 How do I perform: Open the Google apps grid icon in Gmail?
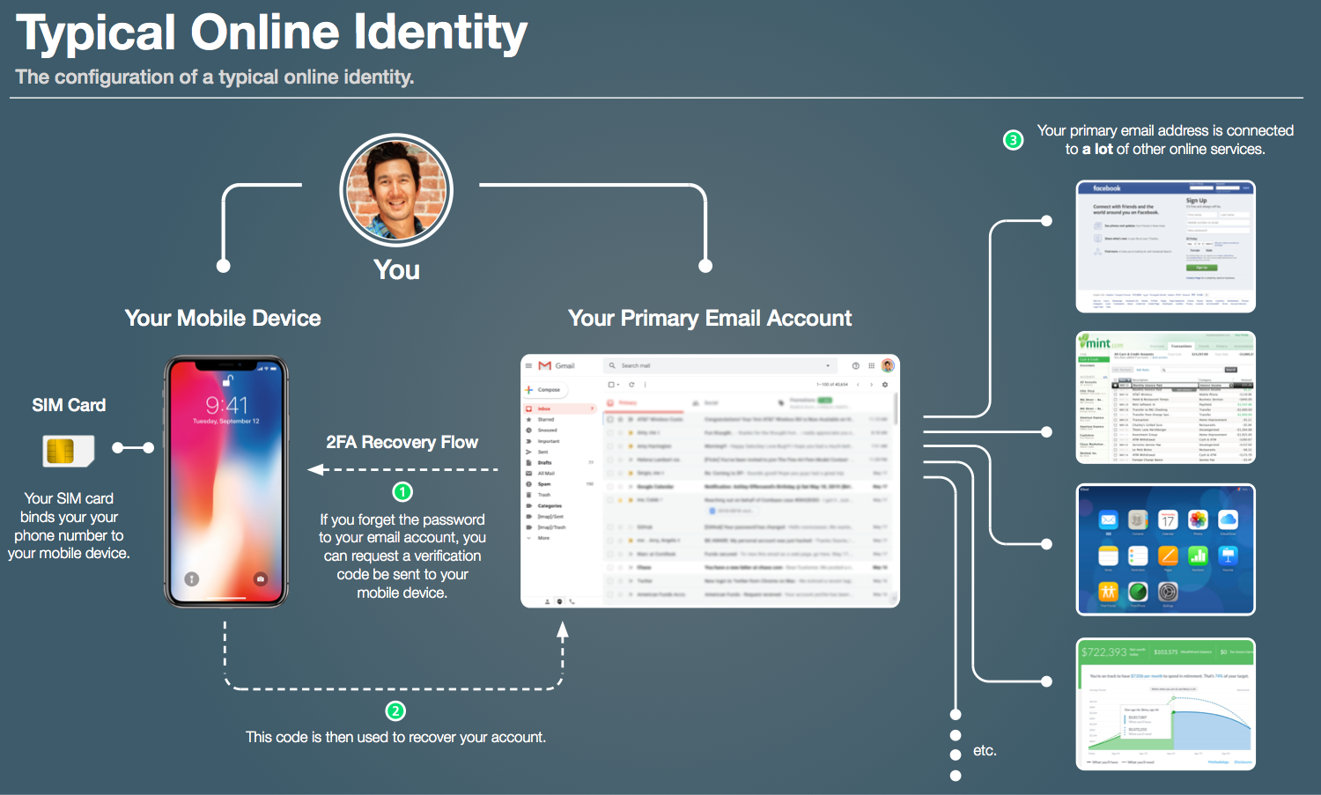tap(871, 366)
